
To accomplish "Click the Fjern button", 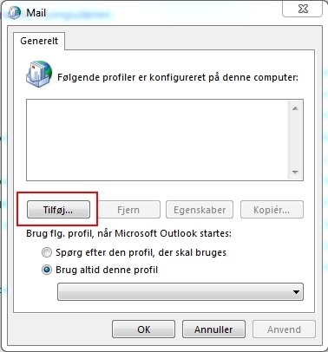I will pos(128,210).
